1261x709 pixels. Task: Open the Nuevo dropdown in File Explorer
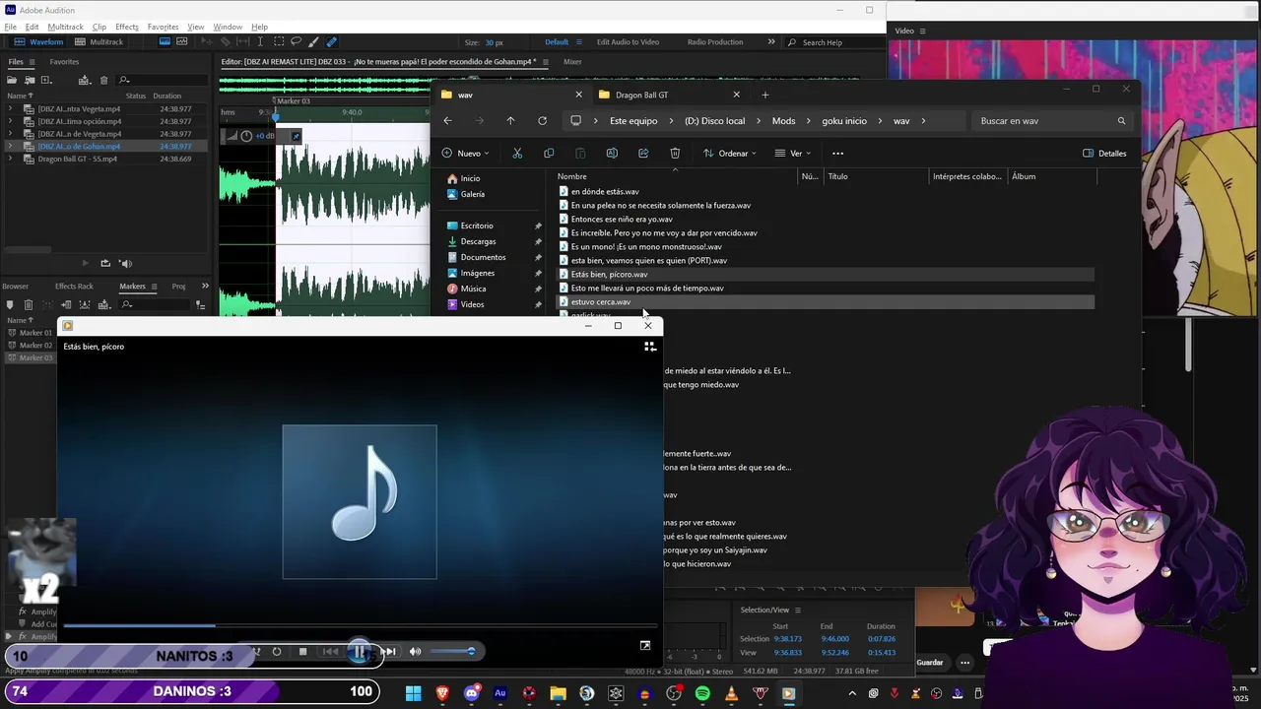[465, 154]
